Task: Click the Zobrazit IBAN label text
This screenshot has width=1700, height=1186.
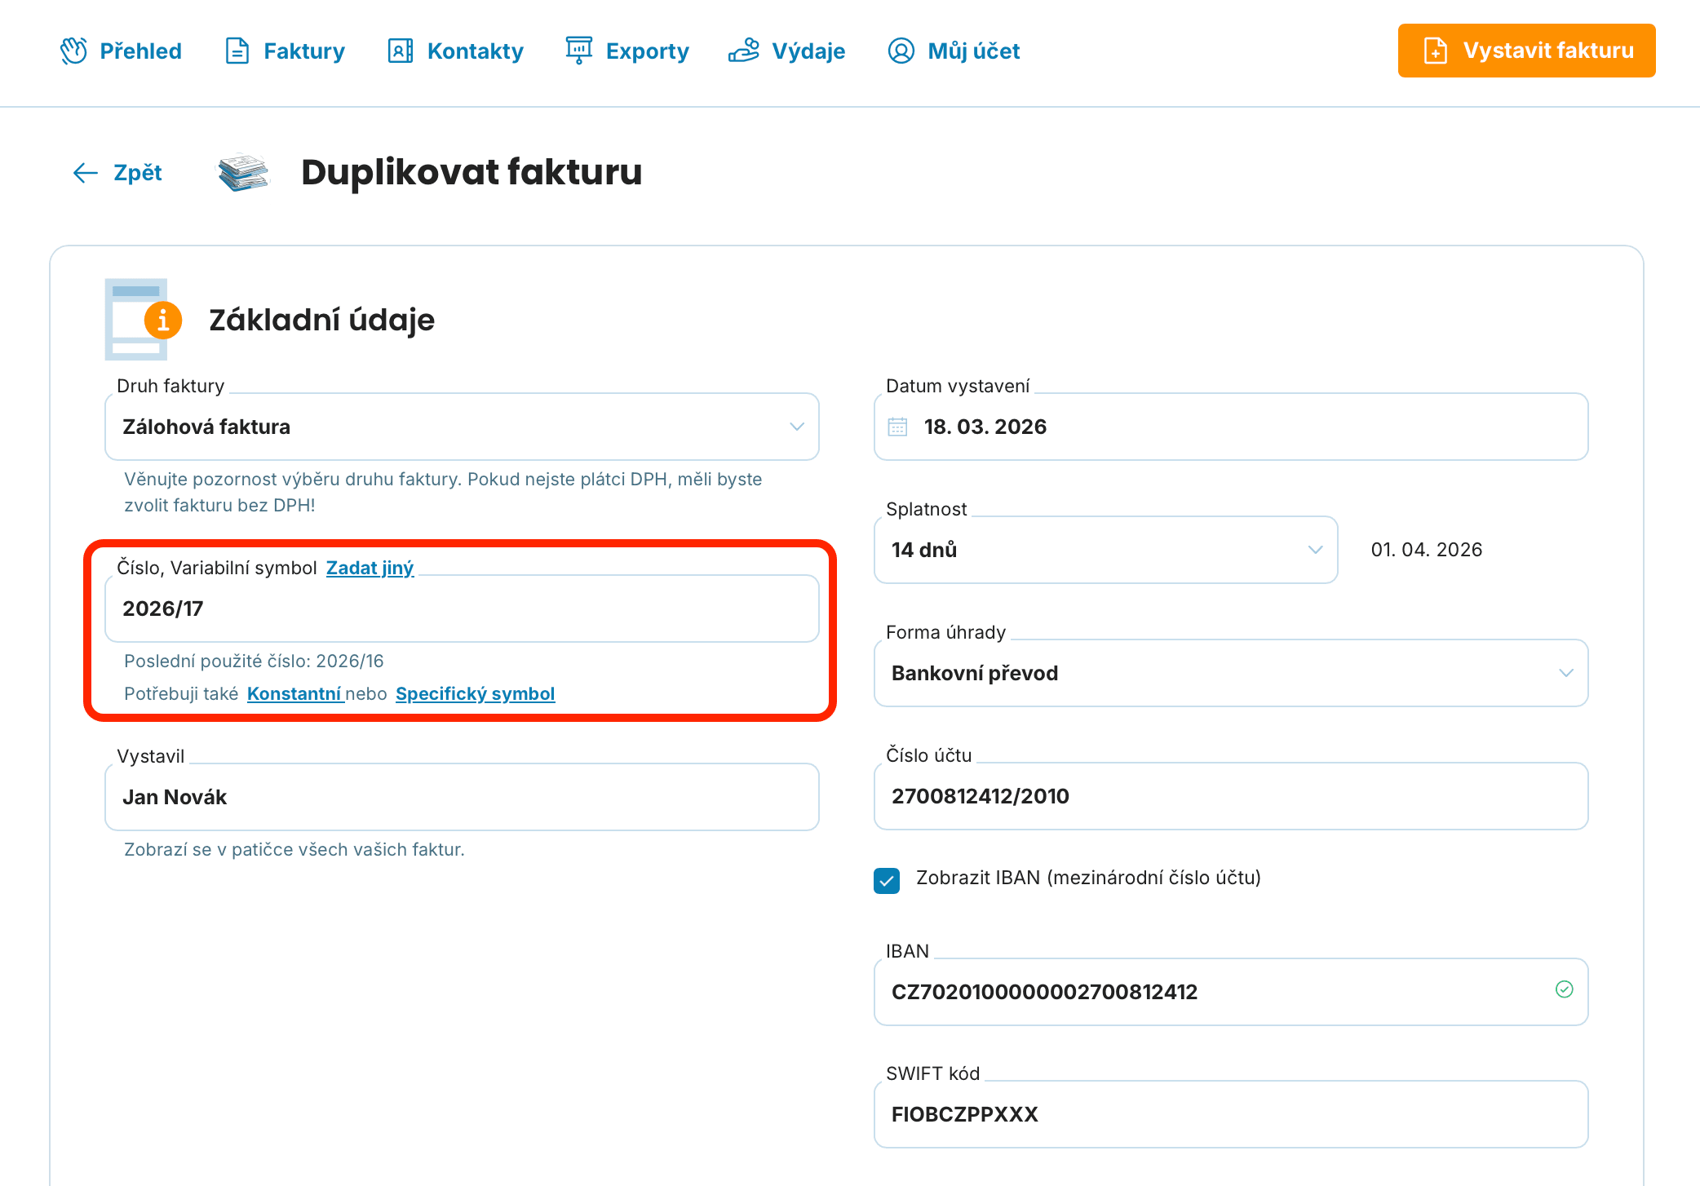Action: [x=1088, y=878]
